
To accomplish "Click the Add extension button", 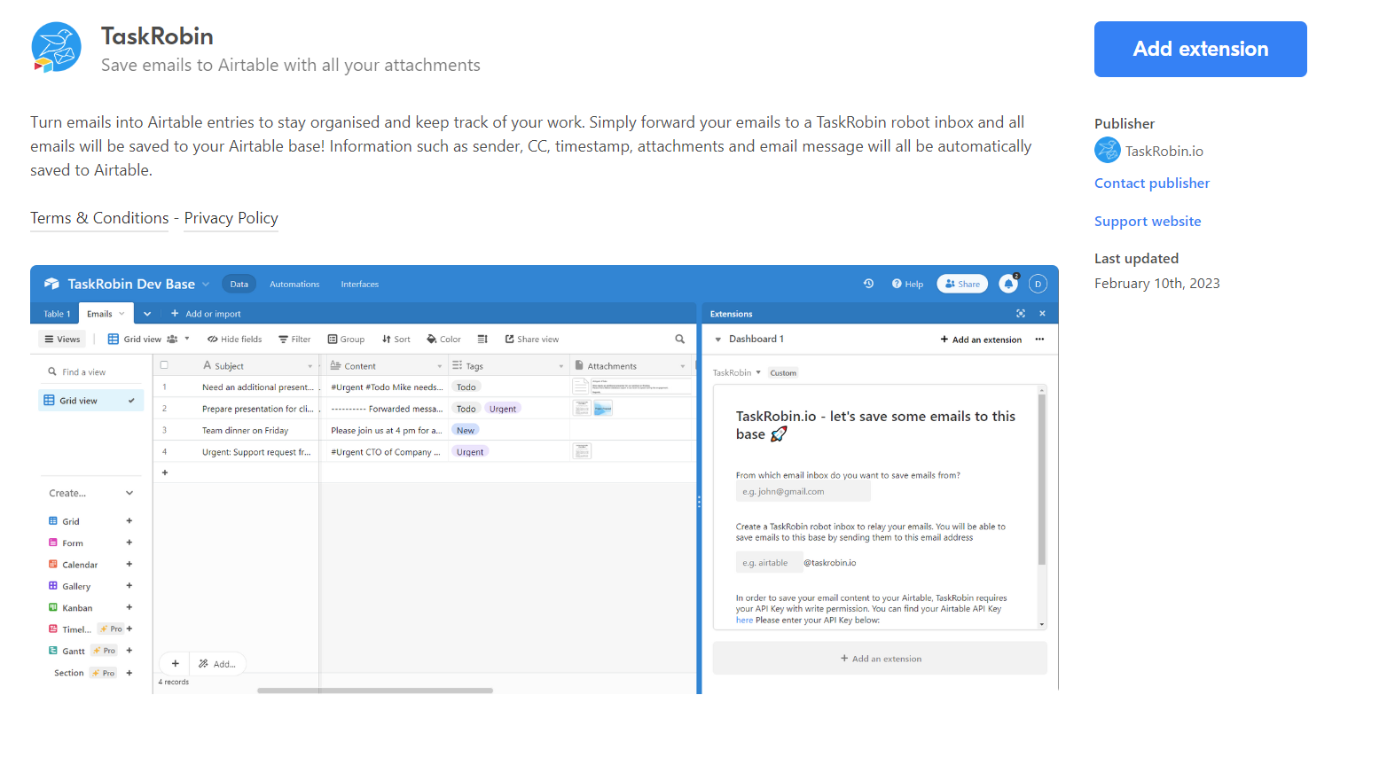I will (x=1200, y=49).
